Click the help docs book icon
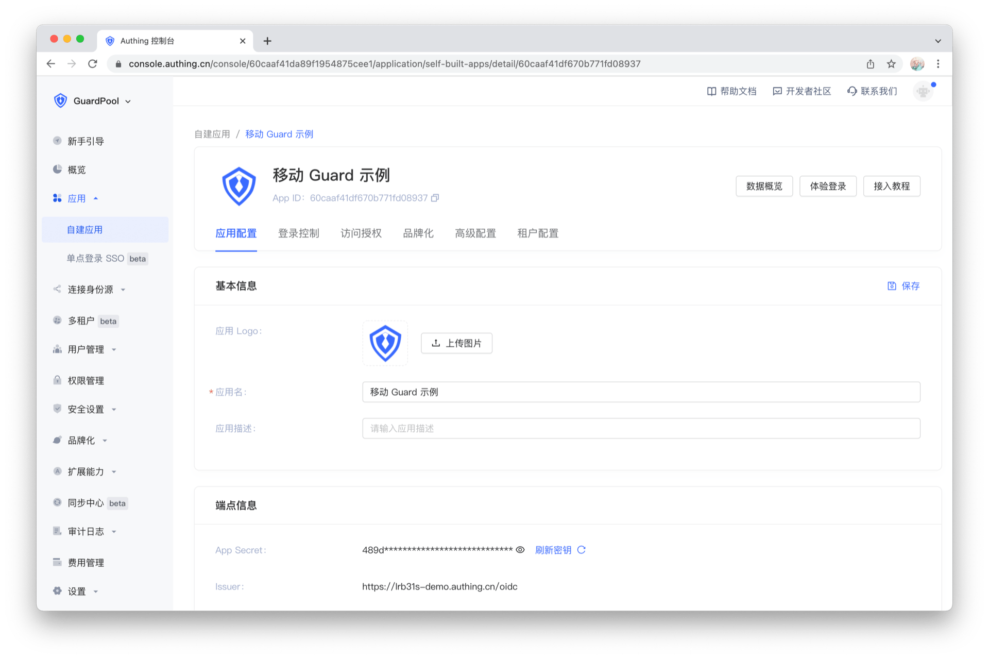 (711, 91)
